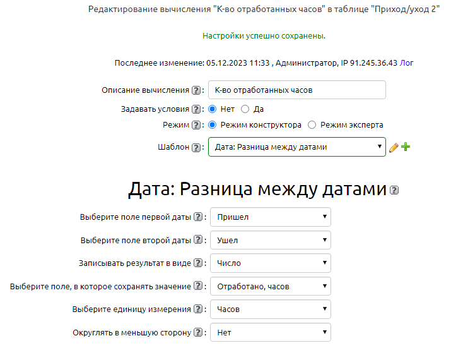Click the pencil edit template icon
451x348 pixels.
coord(394,147)
